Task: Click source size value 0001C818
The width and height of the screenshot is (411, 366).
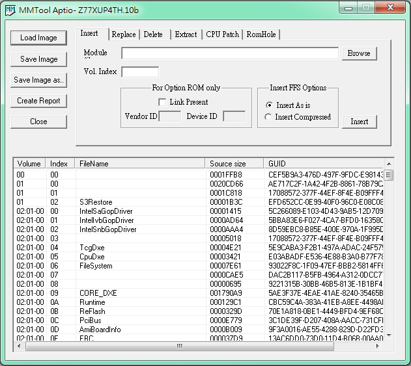Action: [226, 193]
